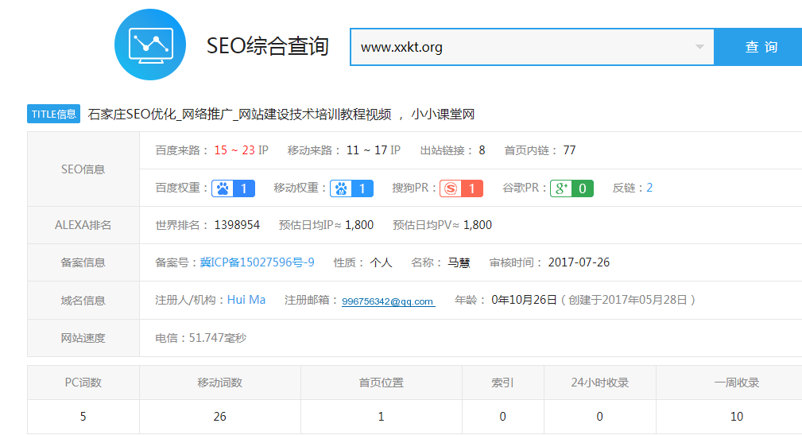
Task: Click the PC词数 value 5
Action: tap(83, 417)
